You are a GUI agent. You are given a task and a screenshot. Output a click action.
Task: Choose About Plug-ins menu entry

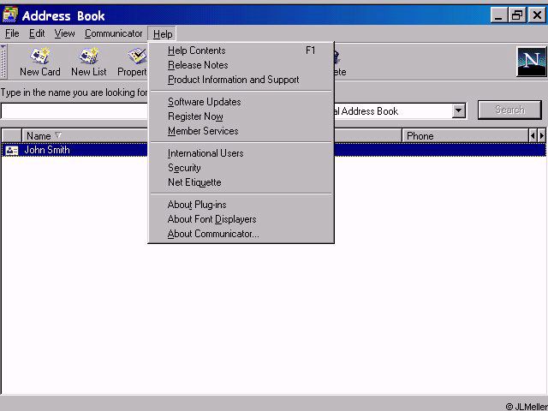pos(241,205)
